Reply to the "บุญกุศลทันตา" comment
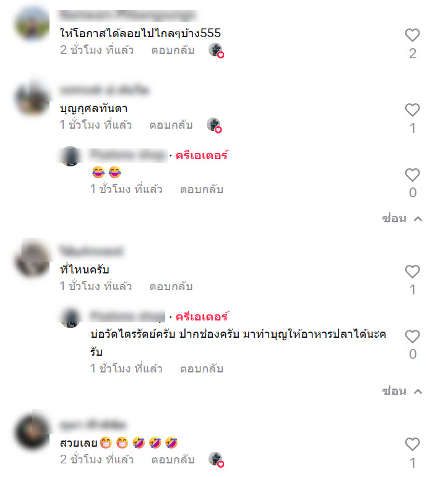This screenshot has height=477, width=430. (x=171, y=125)
